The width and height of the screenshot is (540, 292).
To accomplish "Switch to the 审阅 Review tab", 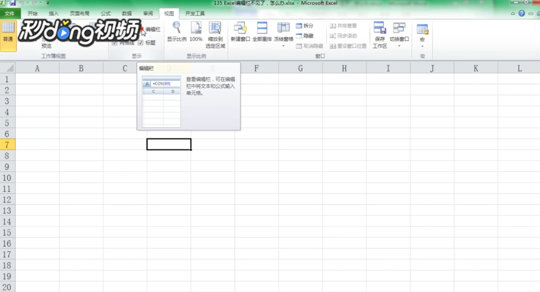I will (148, 14).
